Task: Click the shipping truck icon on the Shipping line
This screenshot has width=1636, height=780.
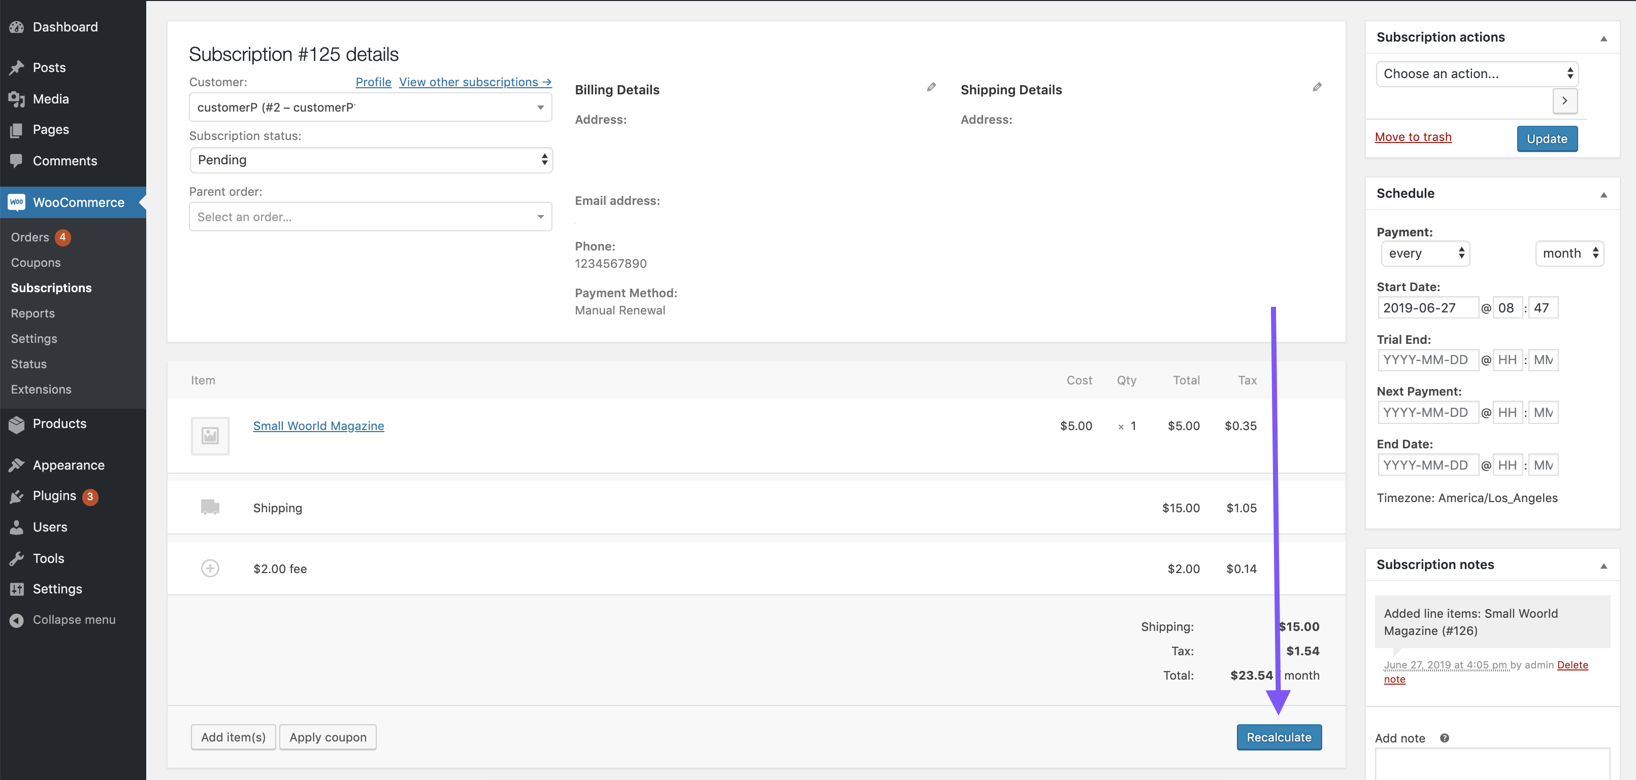Action: (210, 506)
